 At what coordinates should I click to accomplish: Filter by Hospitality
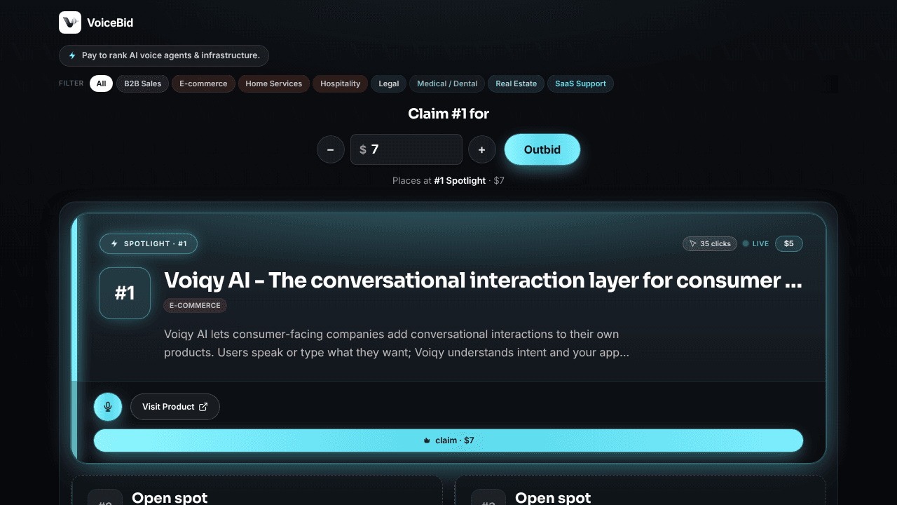click(x=341, y=83)
